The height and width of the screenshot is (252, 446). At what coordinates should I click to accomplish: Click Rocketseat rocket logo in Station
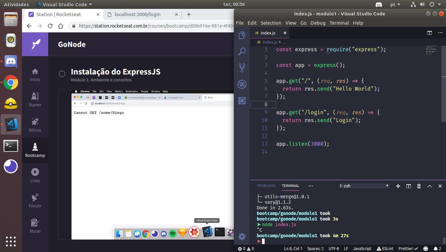point(35,45)
